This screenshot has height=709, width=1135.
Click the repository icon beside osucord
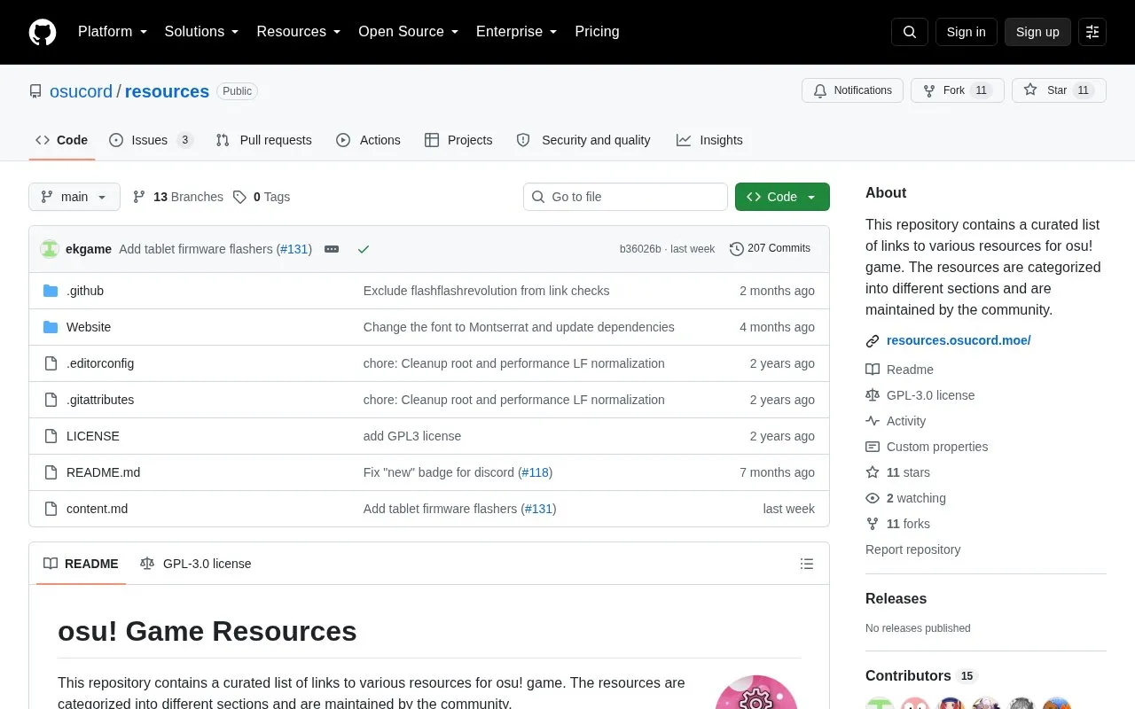click(x=35, y=91)
